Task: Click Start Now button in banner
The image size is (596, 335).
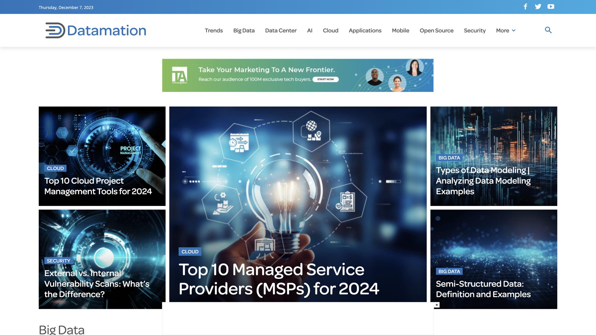Action: 325,79
